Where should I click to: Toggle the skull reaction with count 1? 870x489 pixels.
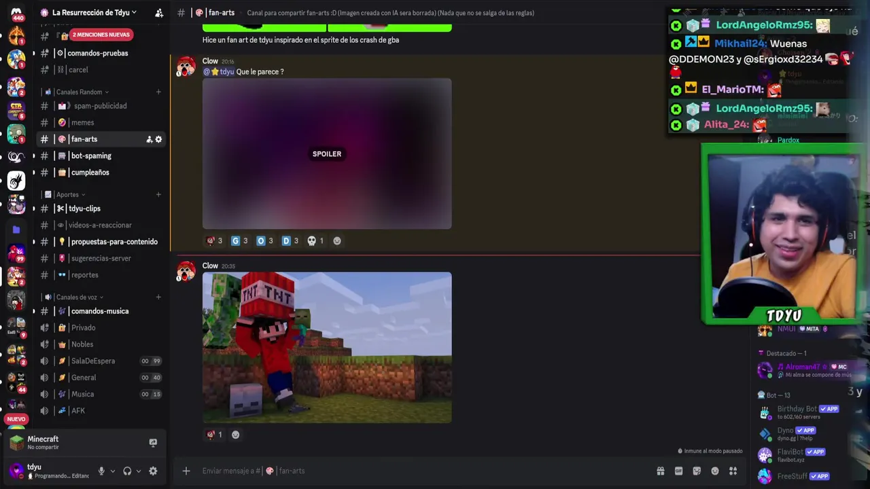315,240
